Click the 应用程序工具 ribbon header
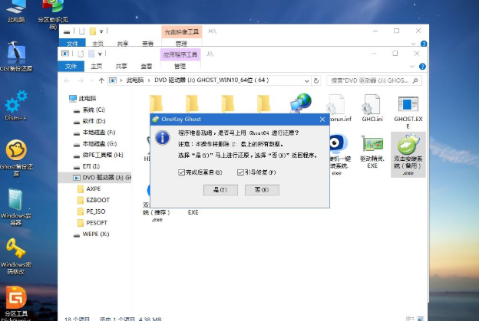The width and height of the screenshot is (479, 321). pos(180,54)
